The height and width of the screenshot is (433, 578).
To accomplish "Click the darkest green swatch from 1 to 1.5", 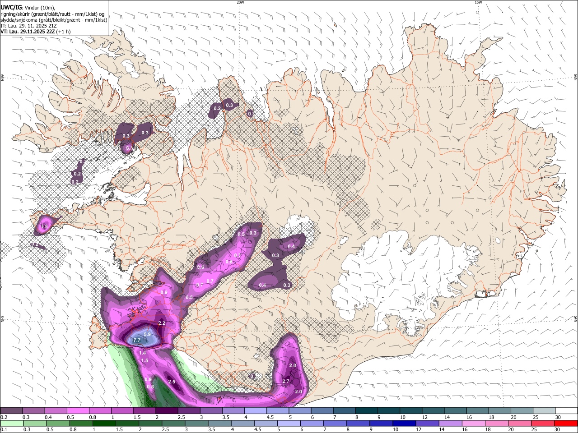I will coord(104,423).
